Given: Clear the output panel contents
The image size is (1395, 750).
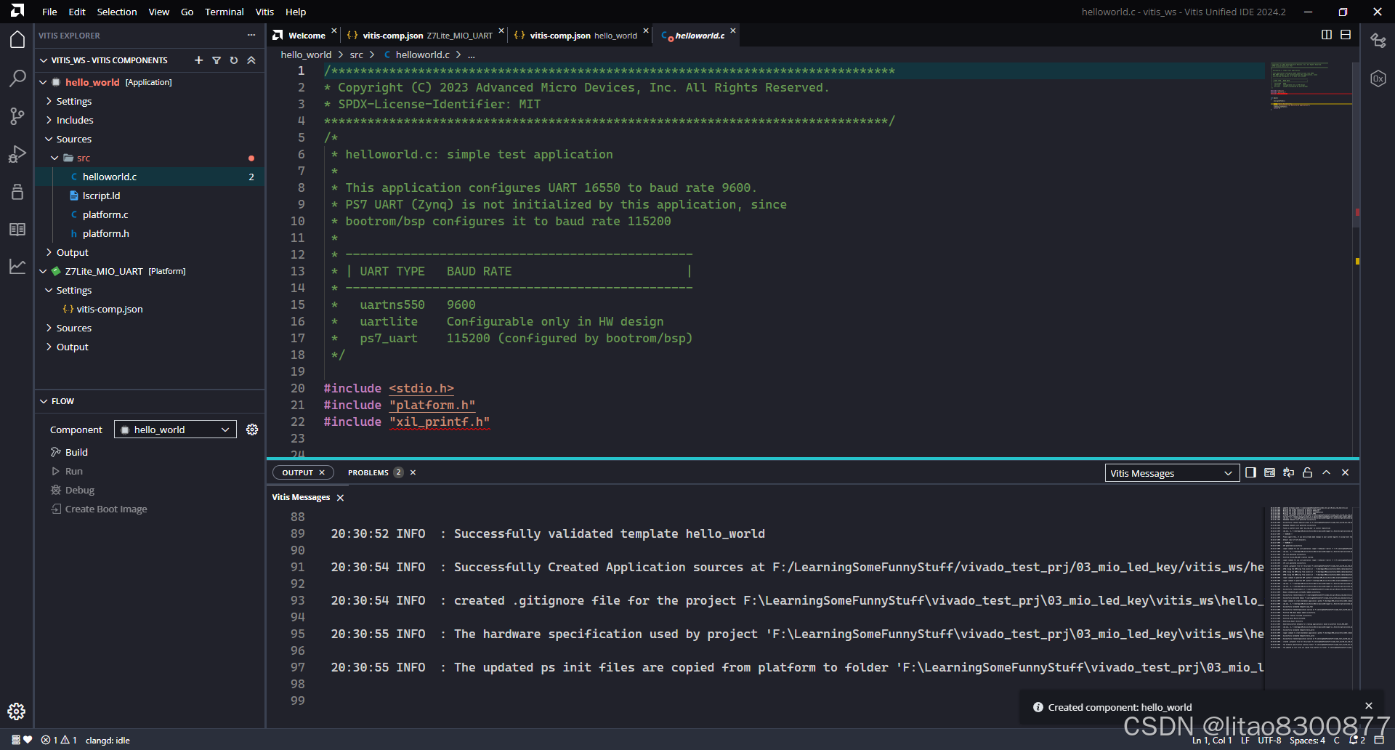Looking at the screenshot, I should [x=1269, y=472].
